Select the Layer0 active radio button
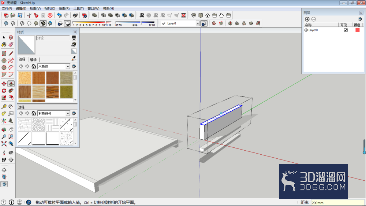Viewport: 366px width, 206px height. tap(306, 30)
